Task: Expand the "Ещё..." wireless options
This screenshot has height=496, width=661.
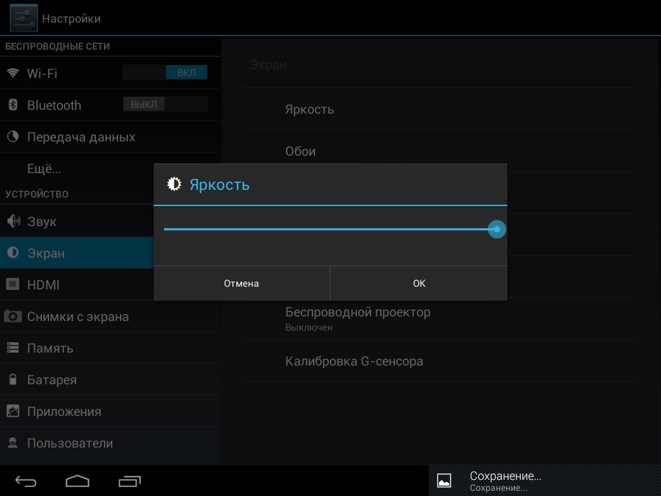Action: pos(44,169)
